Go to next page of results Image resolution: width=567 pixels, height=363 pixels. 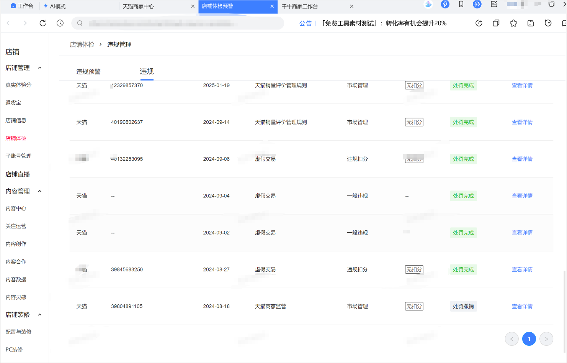546,339
